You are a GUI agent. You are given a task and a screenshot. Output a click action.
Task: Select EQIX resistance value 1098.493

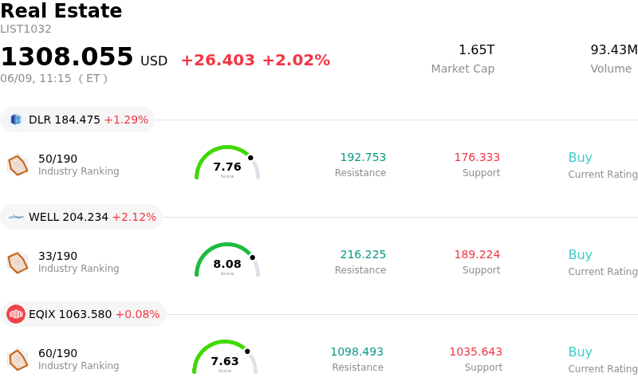coord(356,352)
